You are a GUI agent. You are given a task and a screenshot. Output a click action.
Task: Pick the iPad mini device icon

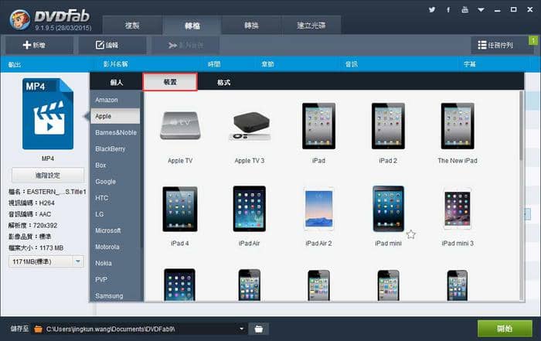pyautogui.click(x=388, y=209)
